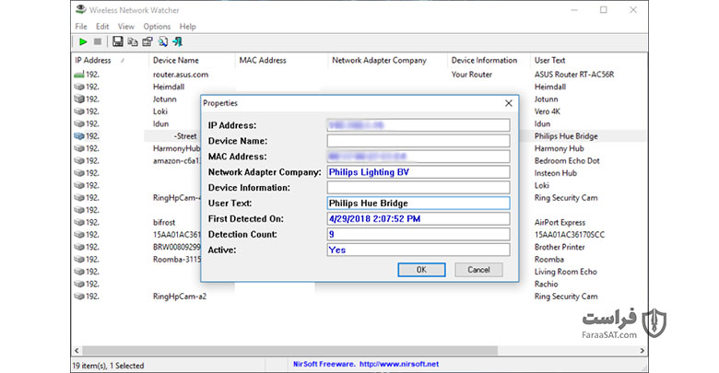The height and width of the screenshot is (373, 719).
Task: Click the Detection Count field showing 9
Action: 418,234
